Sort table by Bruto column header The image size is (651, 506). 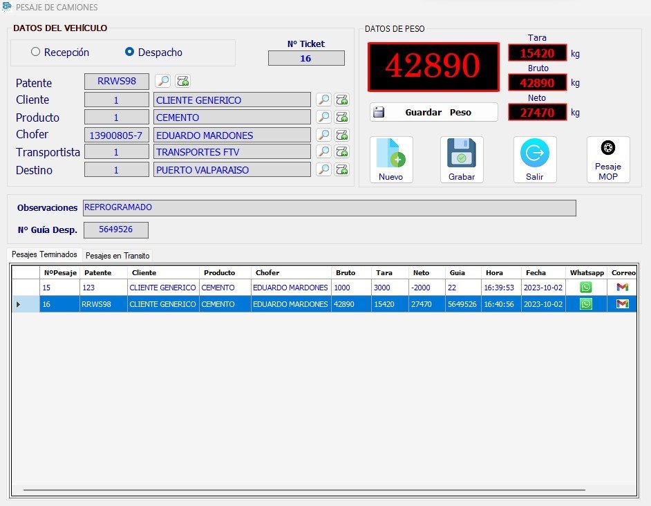click(351, 272)
